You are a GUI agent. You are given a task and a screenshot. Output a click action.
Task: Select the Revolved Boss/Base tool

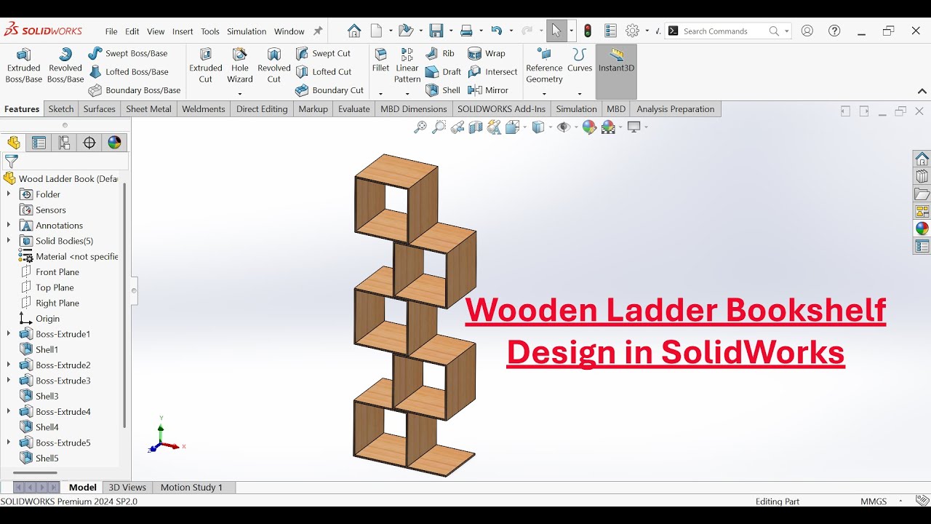(65, 66)
